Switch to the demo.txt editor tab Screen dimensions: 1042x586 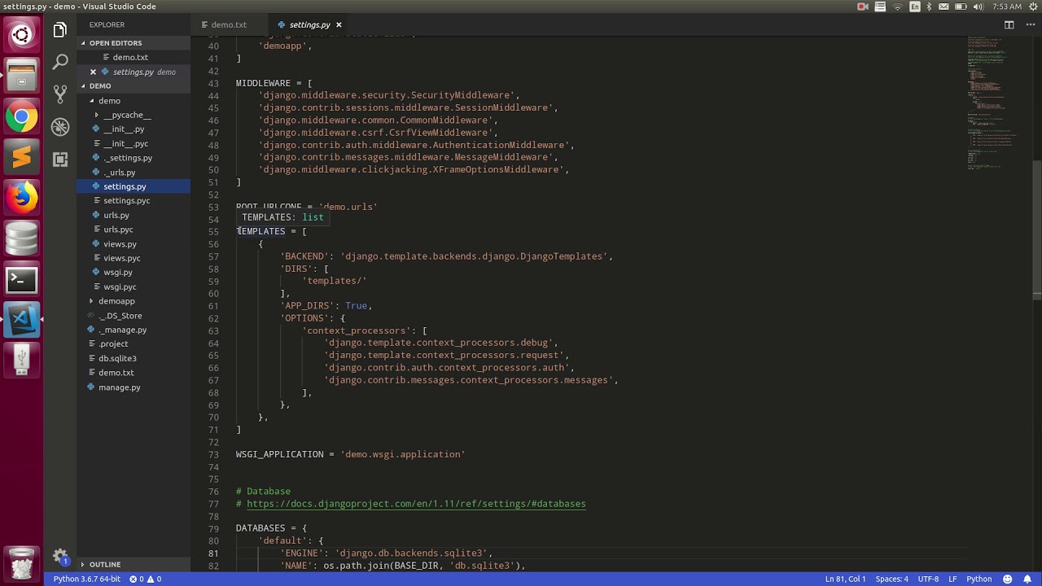(229, 25)
